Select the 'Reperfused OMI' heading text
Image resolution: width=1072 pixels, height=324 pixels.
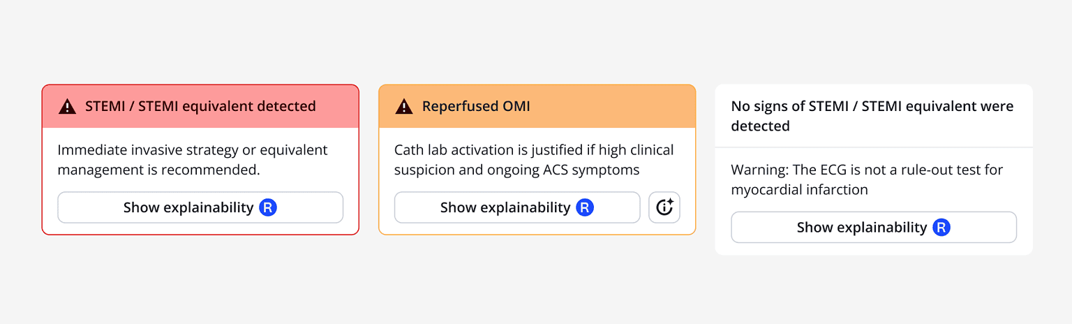[476, 107]
